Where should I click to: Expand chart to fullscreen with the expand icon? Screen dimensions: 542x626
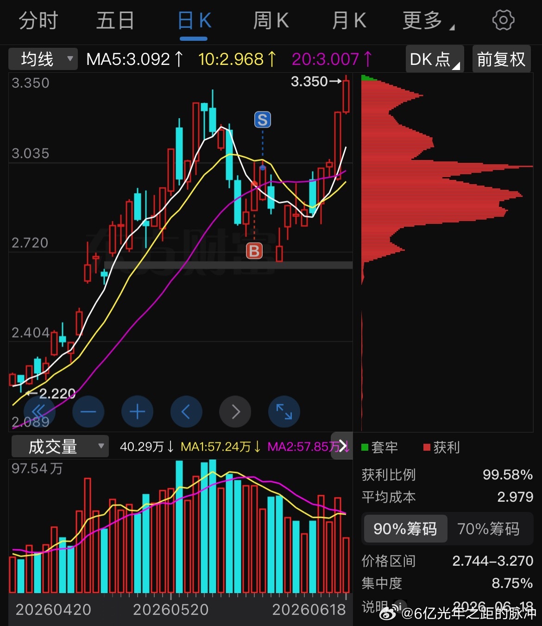284,411
